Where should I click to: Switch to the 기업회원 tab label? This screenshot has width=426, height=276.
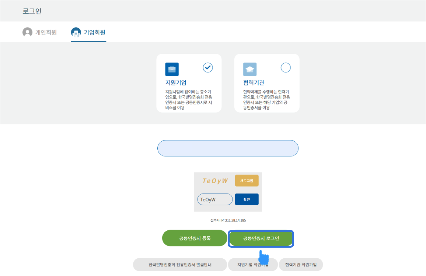[95, 32]
